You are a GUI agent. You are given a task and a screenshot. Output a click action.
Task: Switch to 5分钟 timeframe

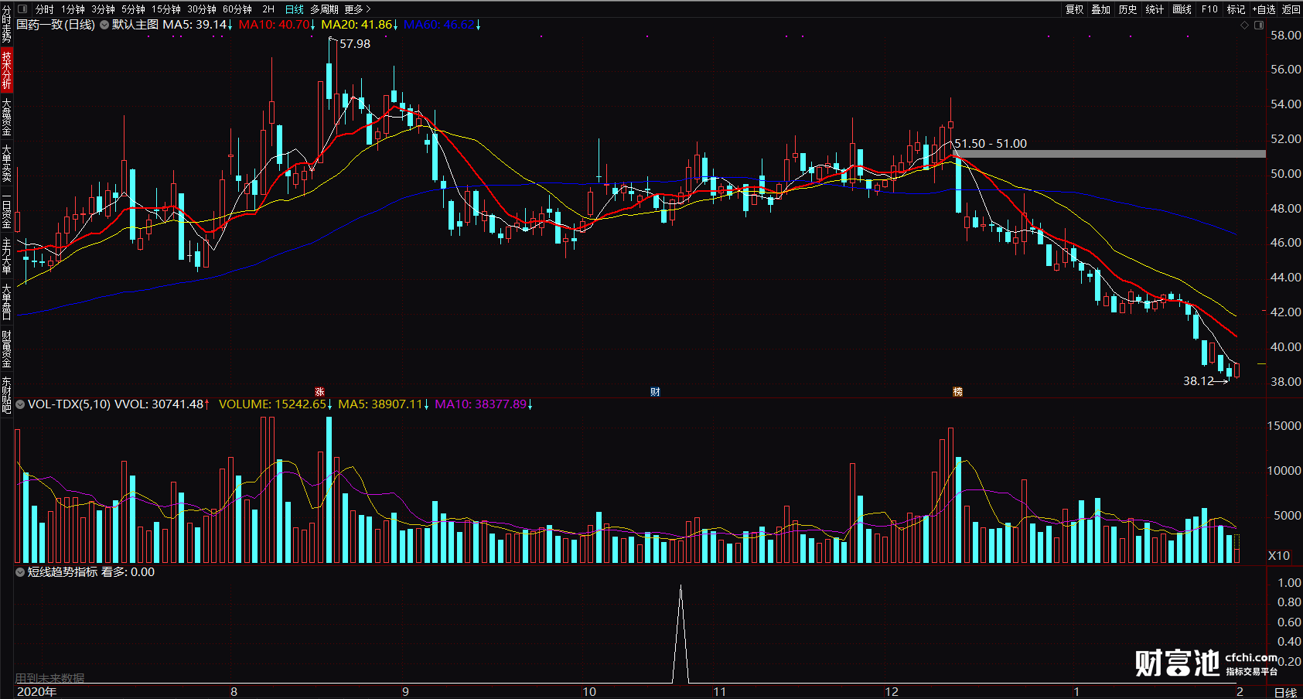(x=133, y=9)
